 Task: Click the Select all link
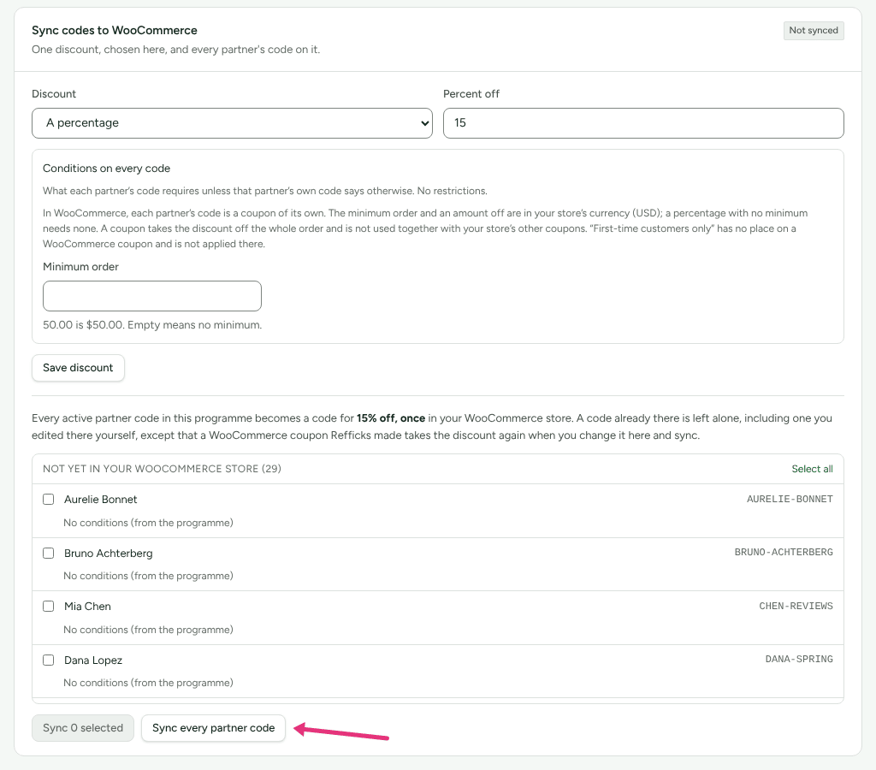(x=812, y=469)
